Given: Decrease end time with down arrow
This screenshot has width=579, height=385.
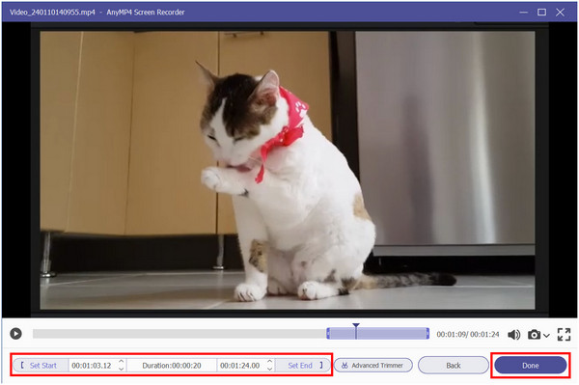Looking at the screenshot, I should (x=270, y=369).
